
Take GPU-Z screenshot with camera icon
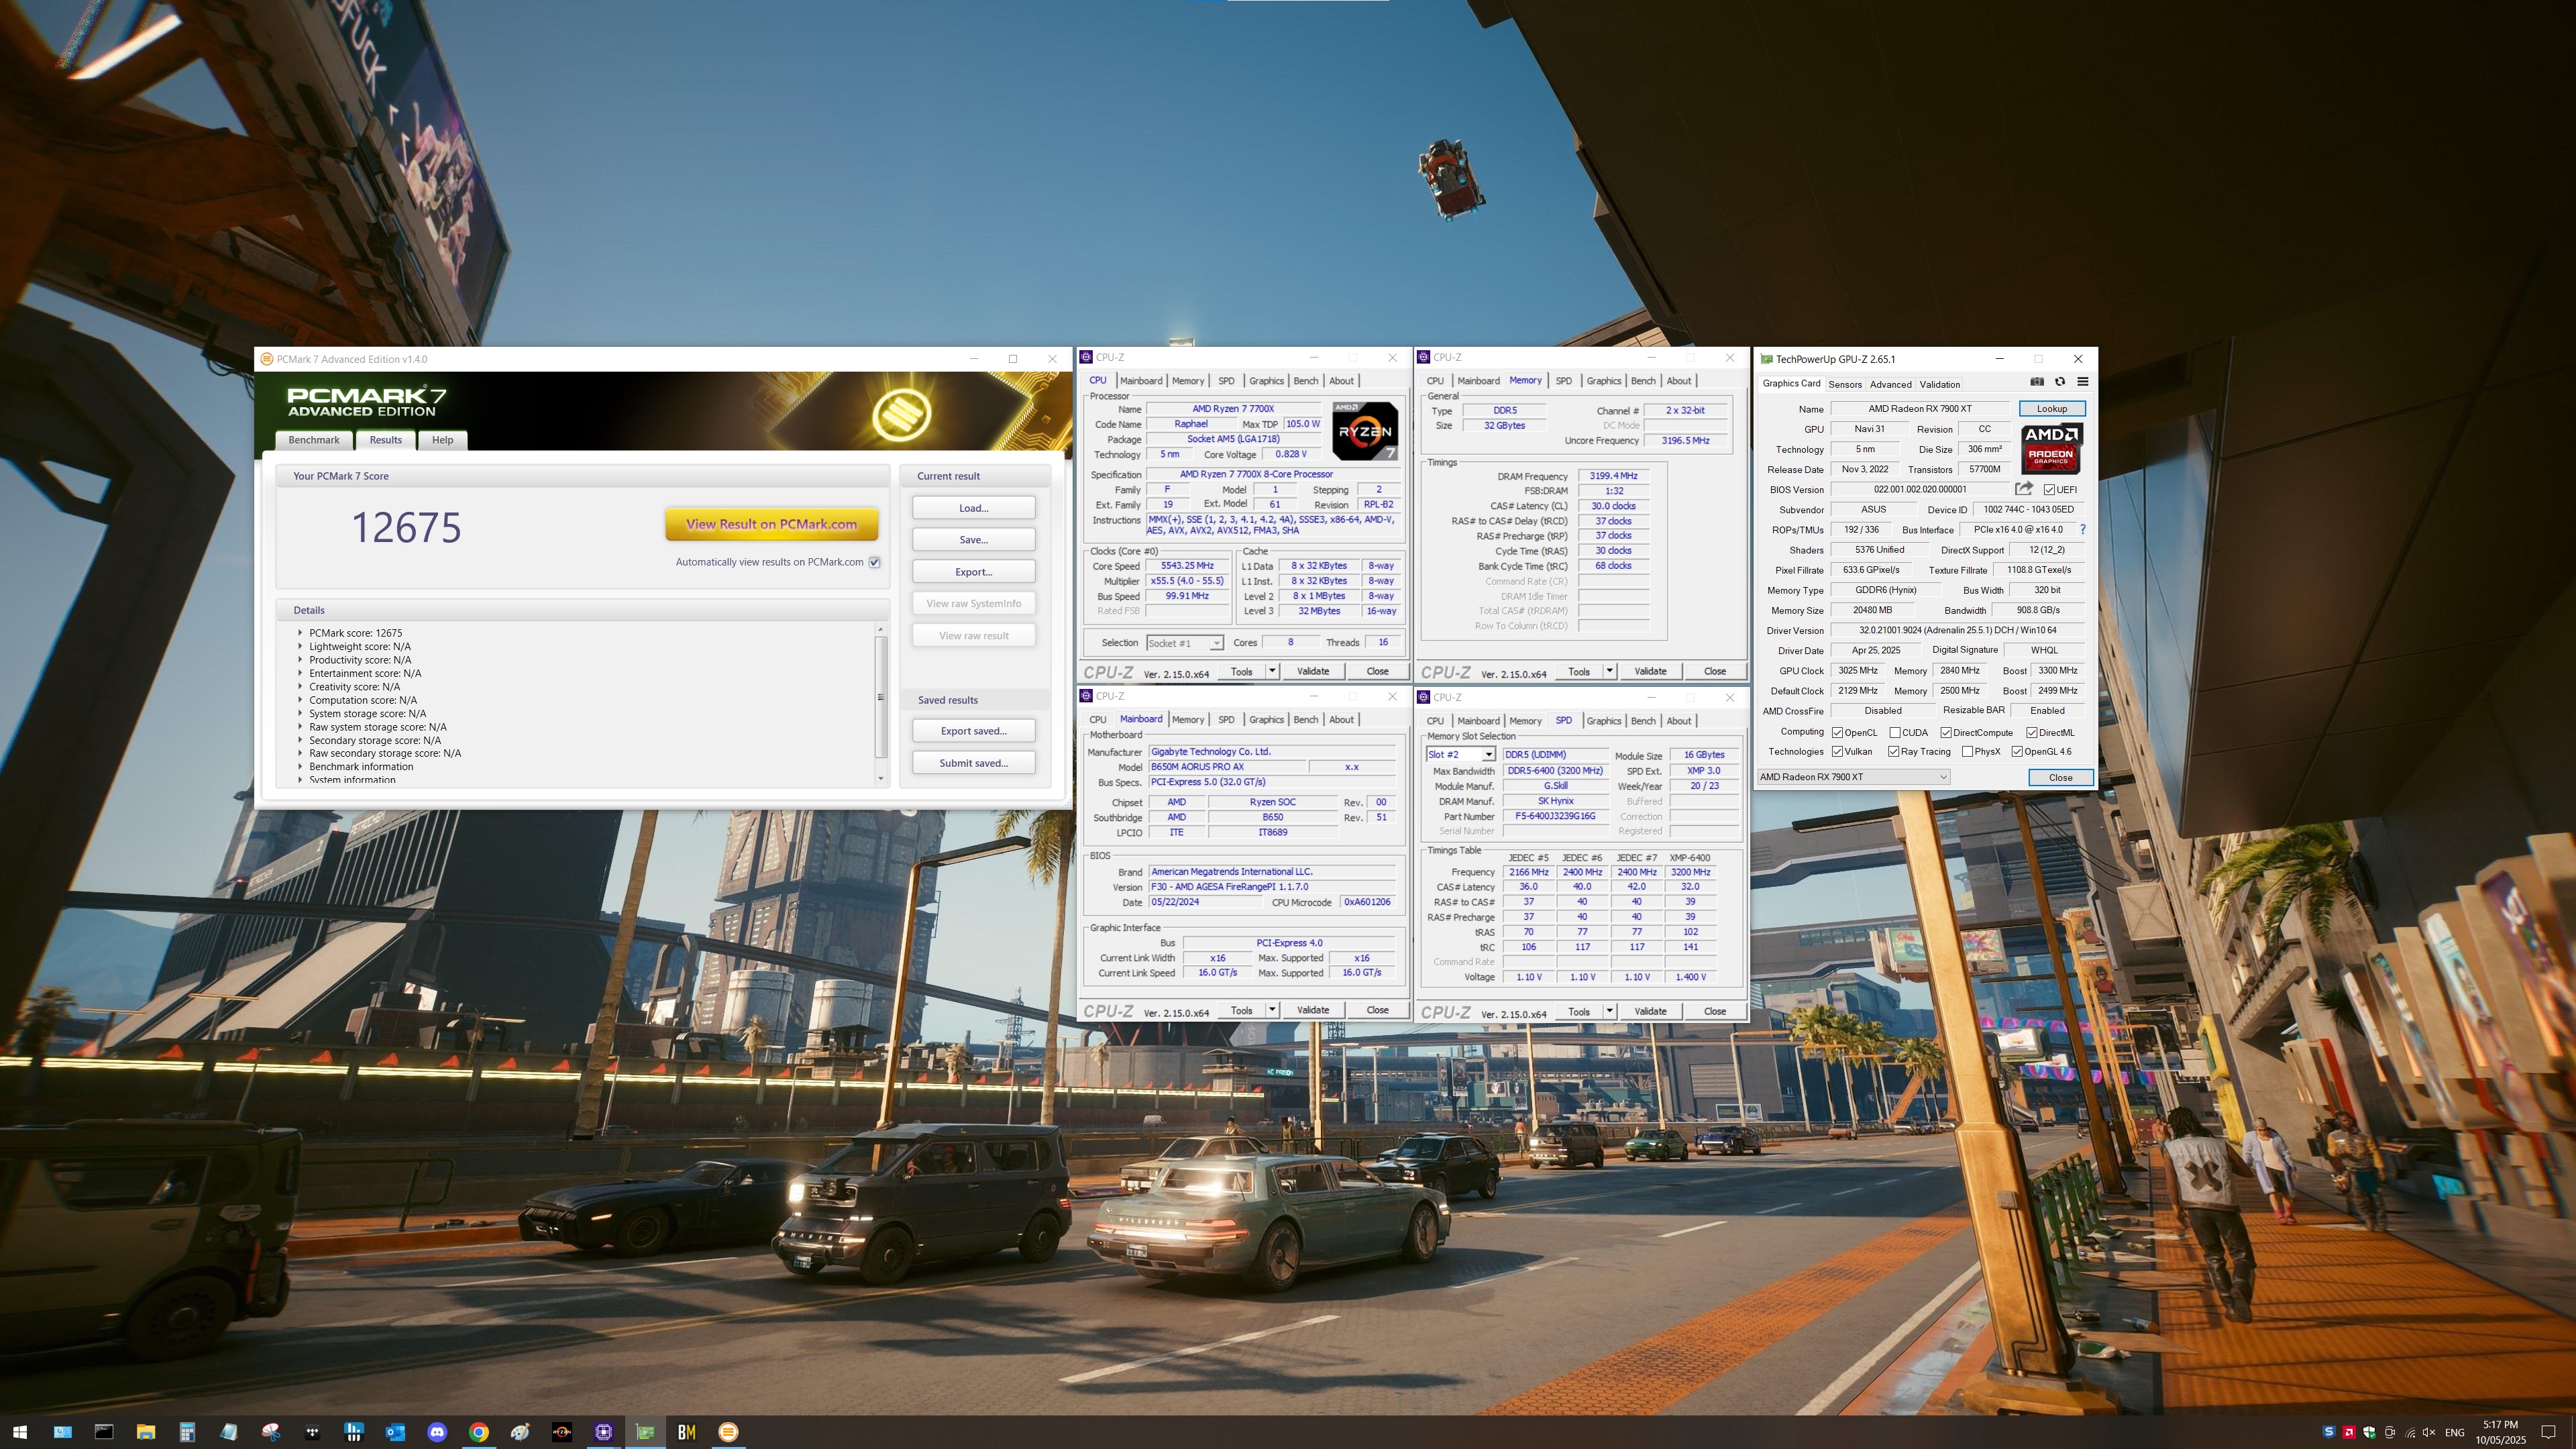[2037, 381]
